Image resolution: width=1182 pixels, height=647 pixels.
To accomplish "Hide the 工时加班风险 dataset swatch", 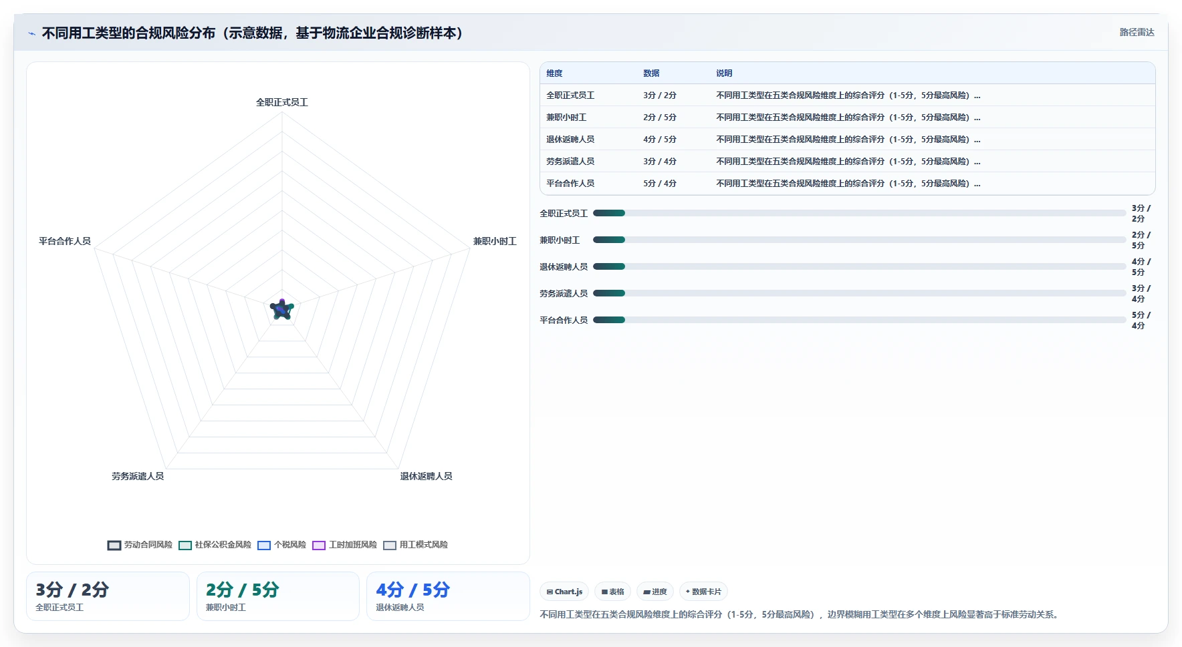I will pyautogui.click(x=319, y=546).
